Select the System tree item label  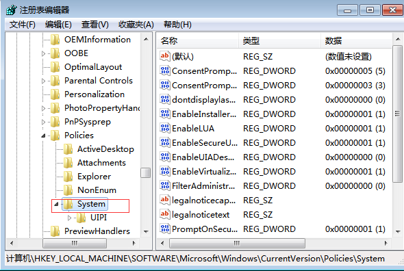coord(91,204)
